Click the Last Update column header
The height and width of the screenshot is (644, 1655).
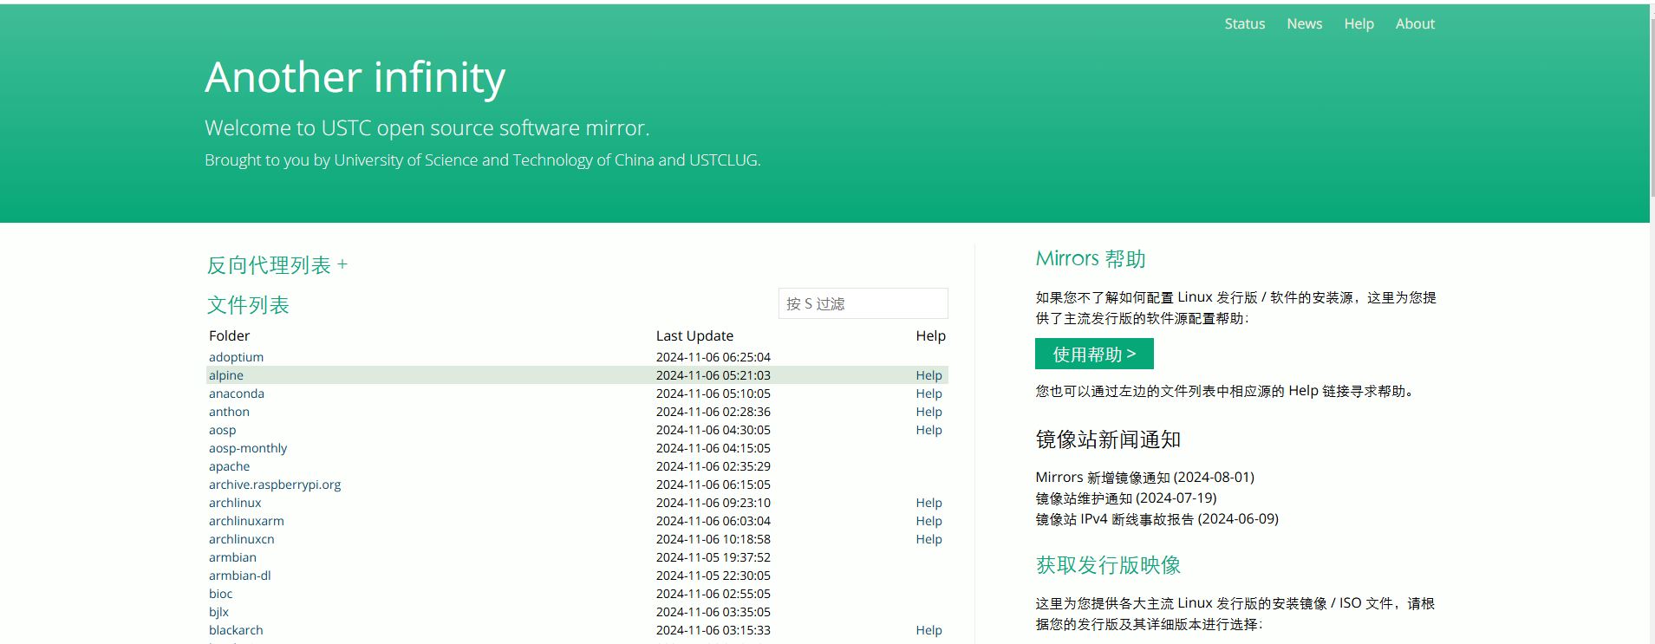pyautogui.click(x=694, y=336)
